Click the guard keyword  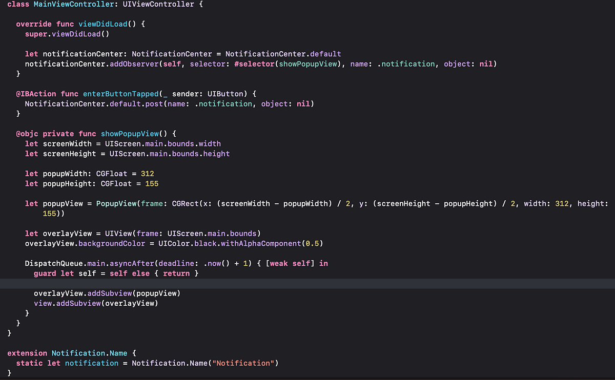tap(44, 273)
